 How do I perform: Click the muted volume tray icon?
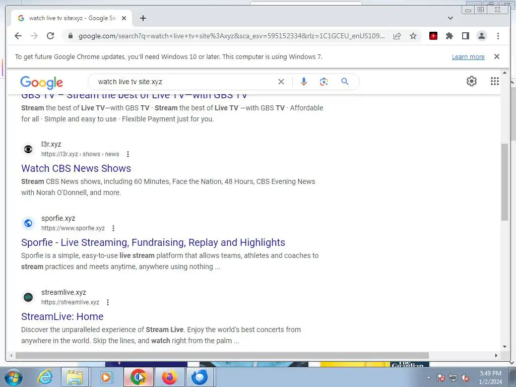[465, 378]
